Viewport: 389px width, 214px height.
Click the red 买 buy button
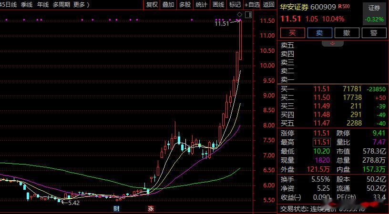click(293, 33)
